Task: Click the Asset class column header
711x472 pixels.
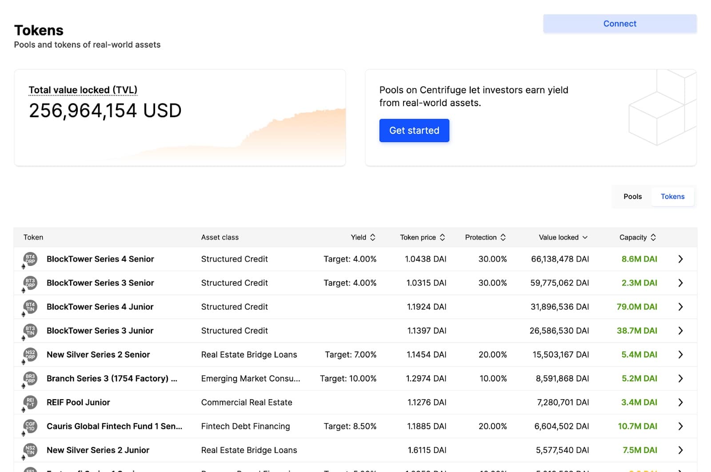Action: 220,237
